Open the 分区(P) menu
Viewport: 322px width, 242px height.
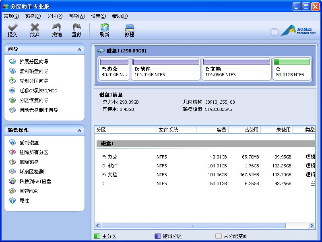(55, 16)
